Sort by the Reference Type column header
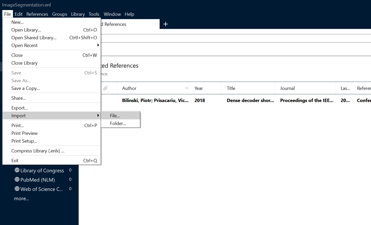This screenshot has height=225, width=371. (361, 88)
